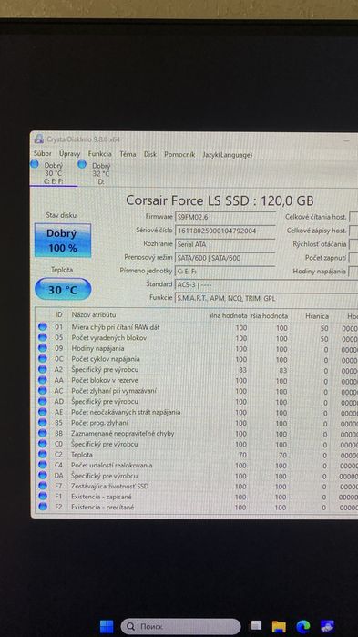
Task: Click status icon of row 01
Action: [43, 326]
